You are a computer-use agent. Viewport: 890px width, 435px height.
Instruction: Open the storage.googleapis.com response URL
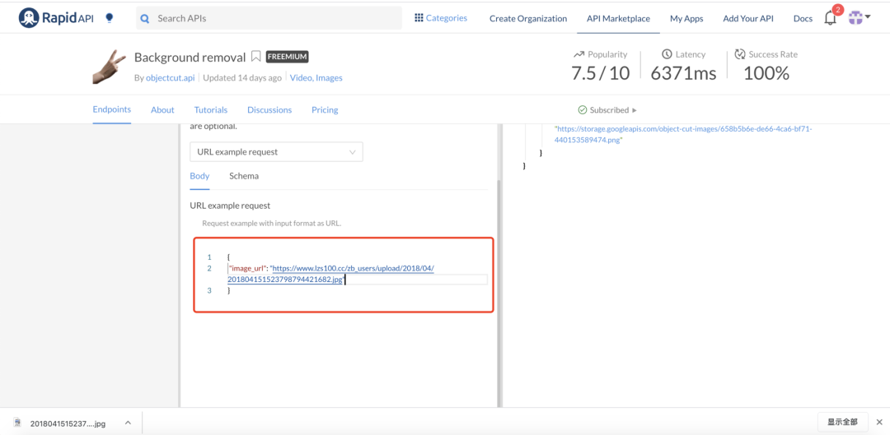tap(683, 134)
